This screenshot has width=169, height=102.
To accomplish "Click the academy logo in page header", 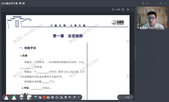I will pos(117,22).
